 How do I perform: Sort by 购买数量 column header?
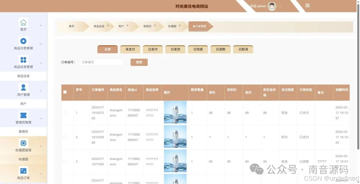click(x=197, y=92)
